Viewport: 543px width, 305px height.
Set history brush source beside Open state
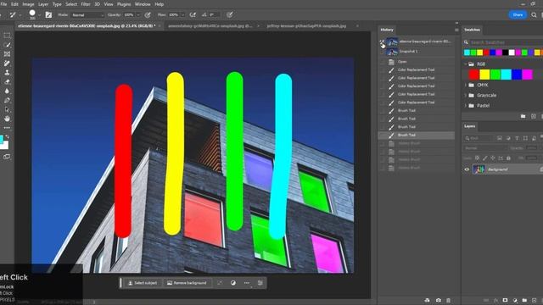pyautogui.click(x=383, y=62)
